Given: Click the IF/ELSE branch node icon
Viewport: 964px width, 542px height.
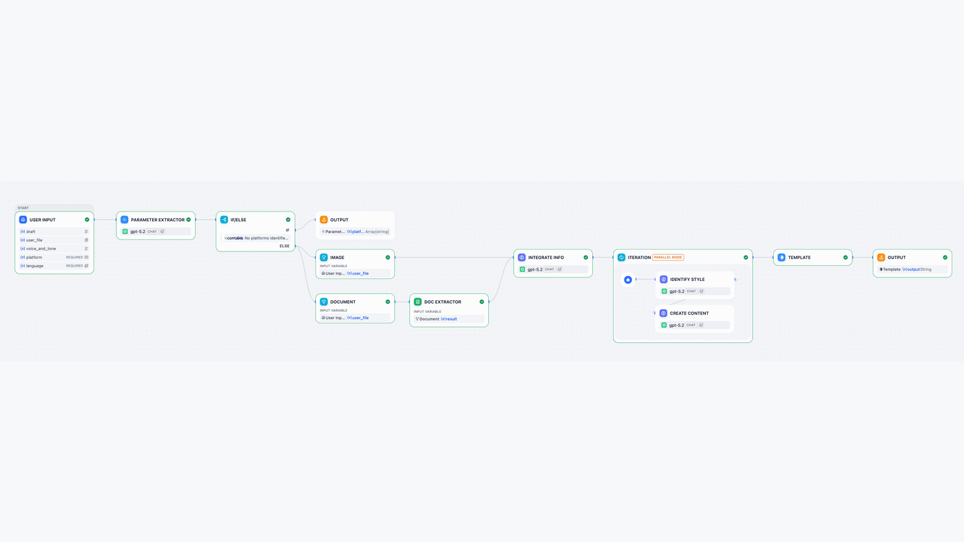Looking at the screenshot, I should click(x=224, y=220).
